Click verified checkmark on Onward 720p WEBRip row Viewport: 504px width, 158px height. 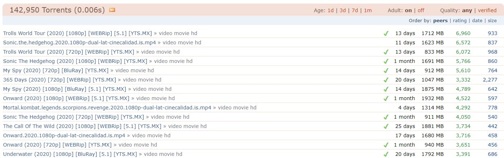[x=386, y=145]
